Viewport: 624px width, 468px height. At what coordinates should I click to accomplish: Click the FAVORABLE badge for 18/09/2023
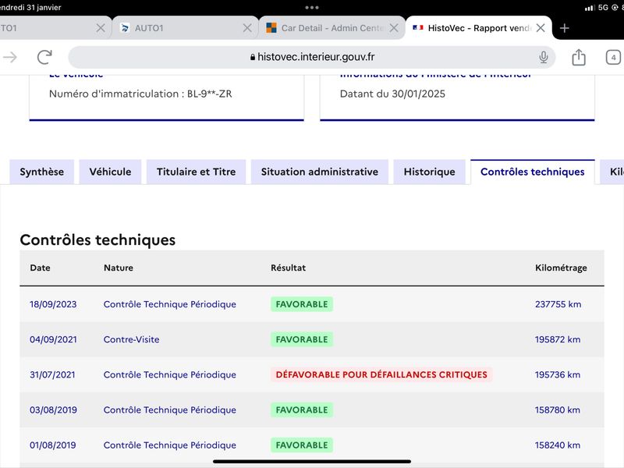tap(302, 304)
